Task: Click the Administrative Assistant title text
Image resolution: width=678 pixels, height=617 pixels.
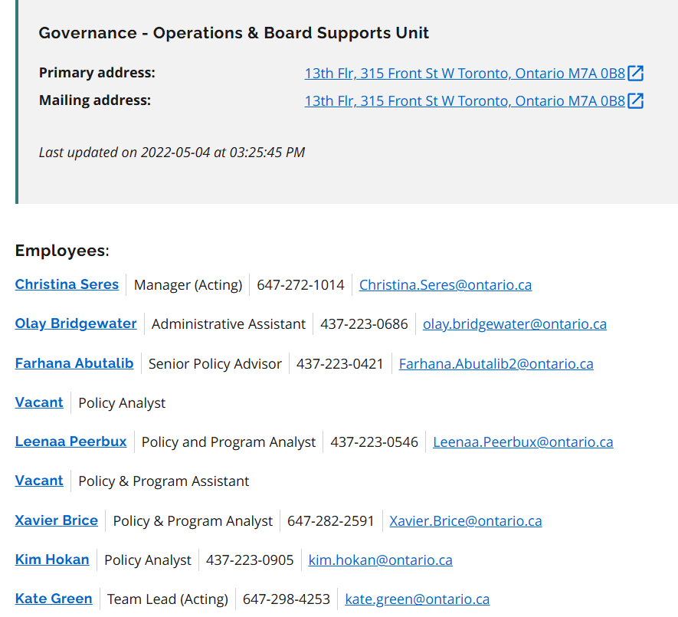Action: [229, 324]
